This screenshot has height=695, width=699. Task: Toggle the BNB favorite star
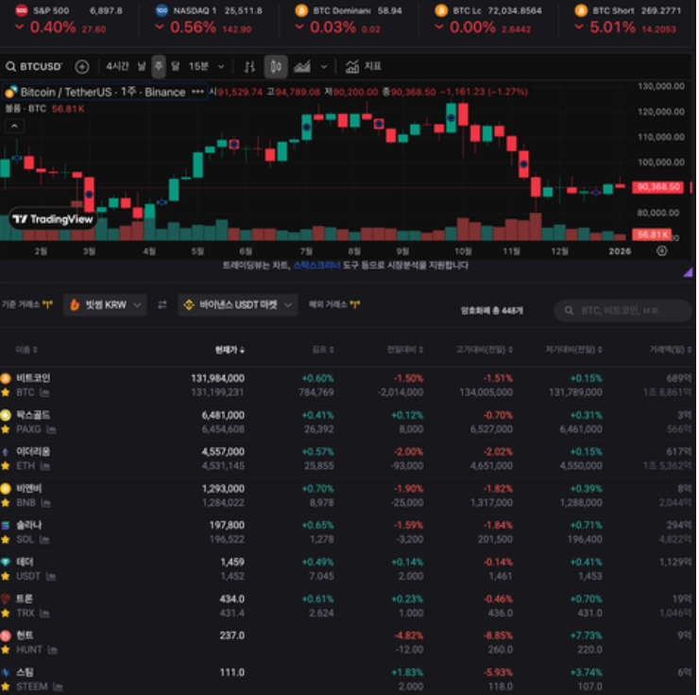pyautogui.click(x=6, y=503)
